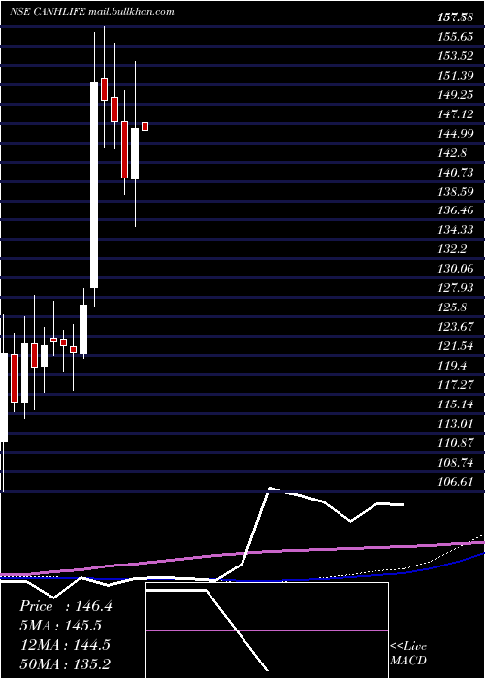Click the 147.12 price axis label

pyautogui.click(x=455, y=114)
